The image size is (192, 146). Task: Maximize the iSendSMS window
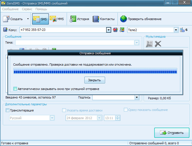[x=175, y=3]
